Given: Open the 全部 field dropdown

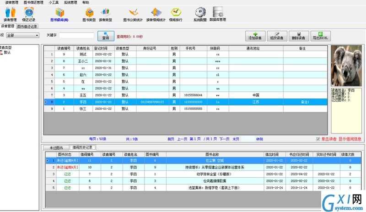Looking at the screenshot, I should click(22, 35).
